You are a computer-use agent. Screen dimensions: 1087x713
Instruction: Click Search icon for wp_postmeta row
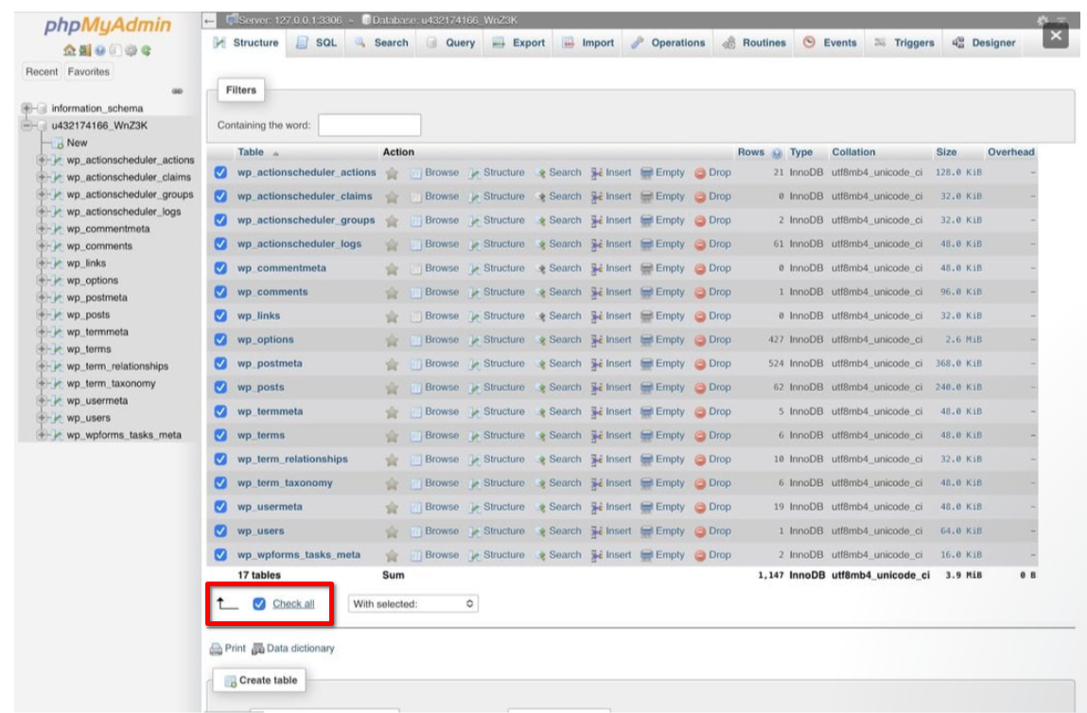pyautogui.click(x=541, y=364)
